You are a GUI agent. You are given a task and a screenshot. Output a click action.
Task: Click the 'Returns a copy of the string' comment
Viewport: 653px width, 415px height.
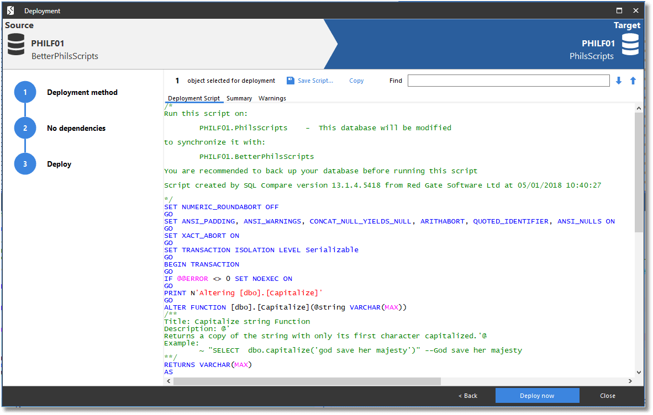click(x=325, y=336)
